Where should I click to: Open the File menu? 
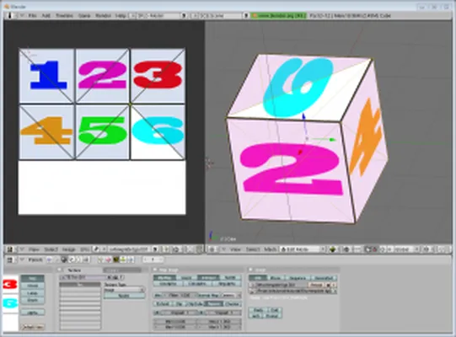pos(33,15)
